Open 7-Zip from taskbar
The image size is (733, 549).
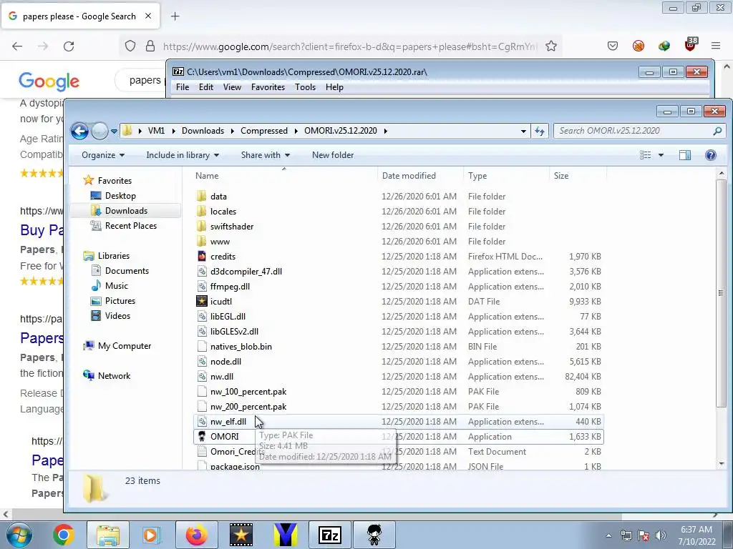click(x=329, y=535)
